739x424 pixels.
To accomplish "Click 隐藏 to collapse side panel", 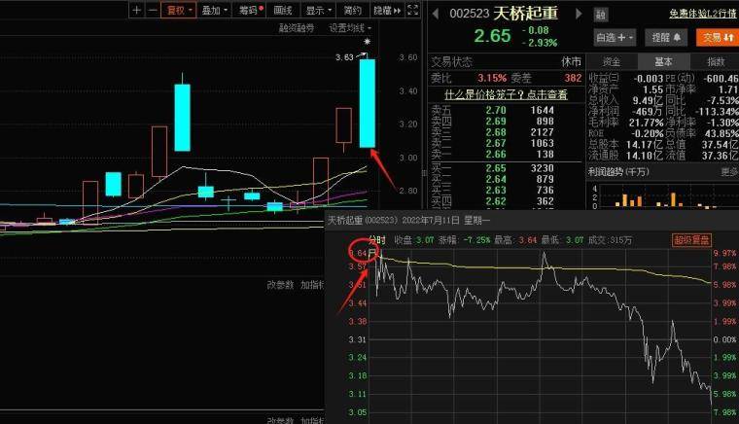I will coord(387,10).
